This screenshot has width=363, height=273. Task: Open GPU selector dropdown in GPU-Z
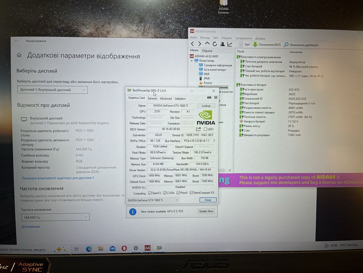(x=153, y=200)
